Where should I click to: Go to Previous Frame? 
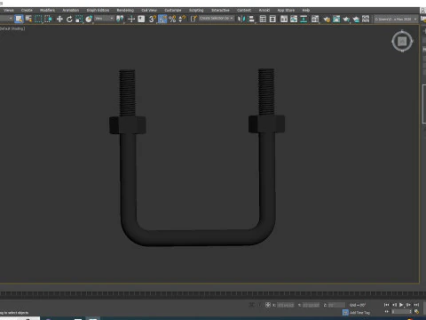(394, 305)
